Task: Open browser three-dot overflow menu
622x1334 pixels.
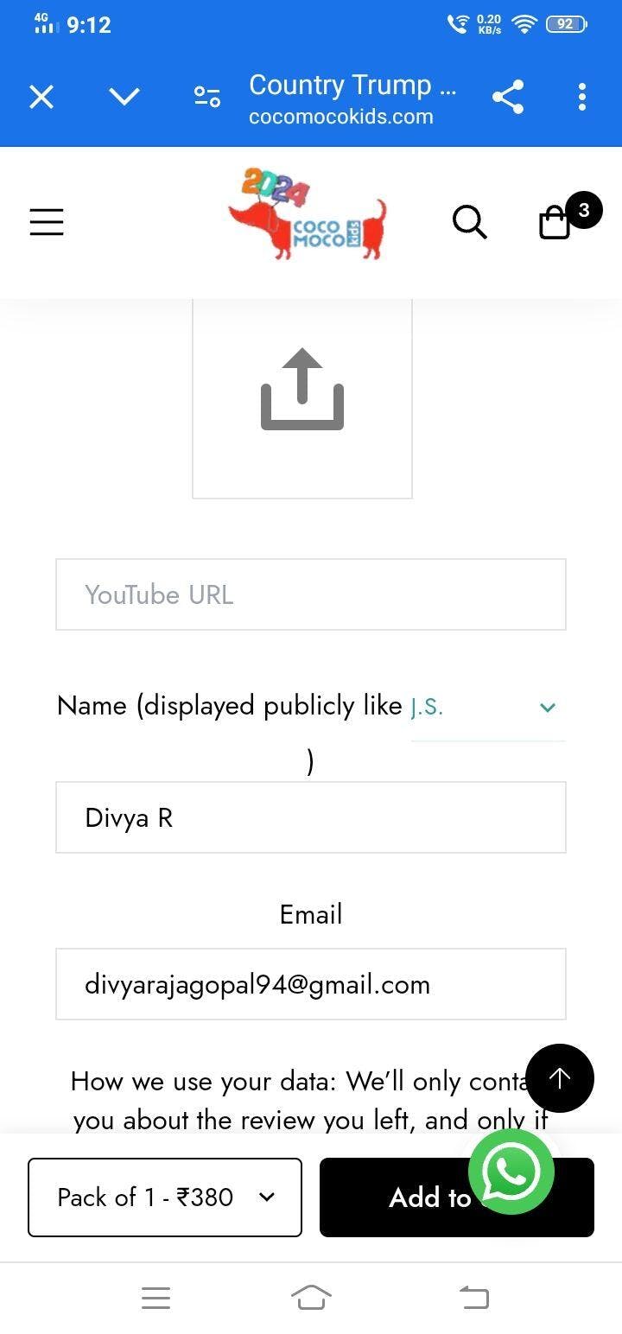Action: click(x=582, y=97)
